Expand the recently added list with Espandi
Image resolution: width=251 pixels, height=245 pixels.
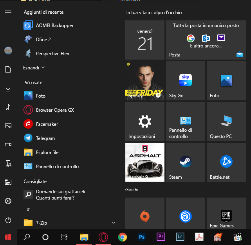[34, 67]
